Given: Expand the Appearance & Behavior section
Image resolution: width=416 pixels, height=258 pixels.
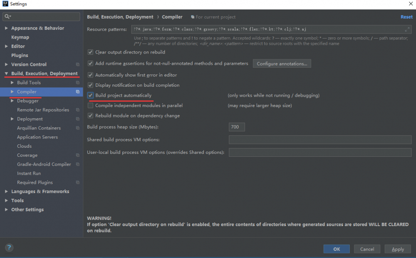Looking at the screenshot, I should pyautogui.click(x=6, y=28).
